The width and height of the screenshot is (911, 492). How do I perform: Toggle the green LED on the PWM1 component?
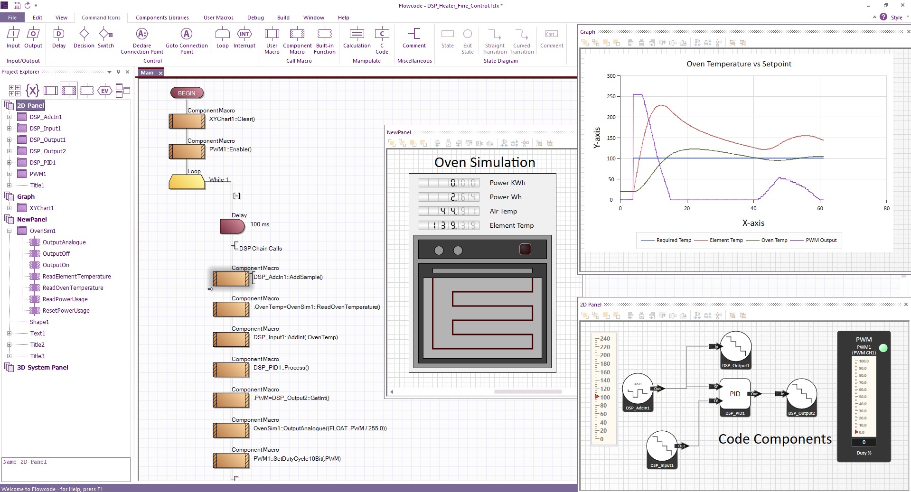coord(883,348)
